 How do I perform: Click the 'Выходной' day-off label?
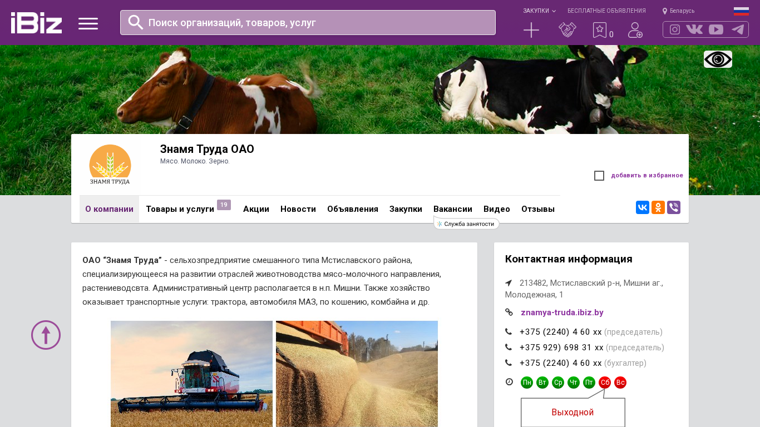pyautogui.click(x=573, y=413)
